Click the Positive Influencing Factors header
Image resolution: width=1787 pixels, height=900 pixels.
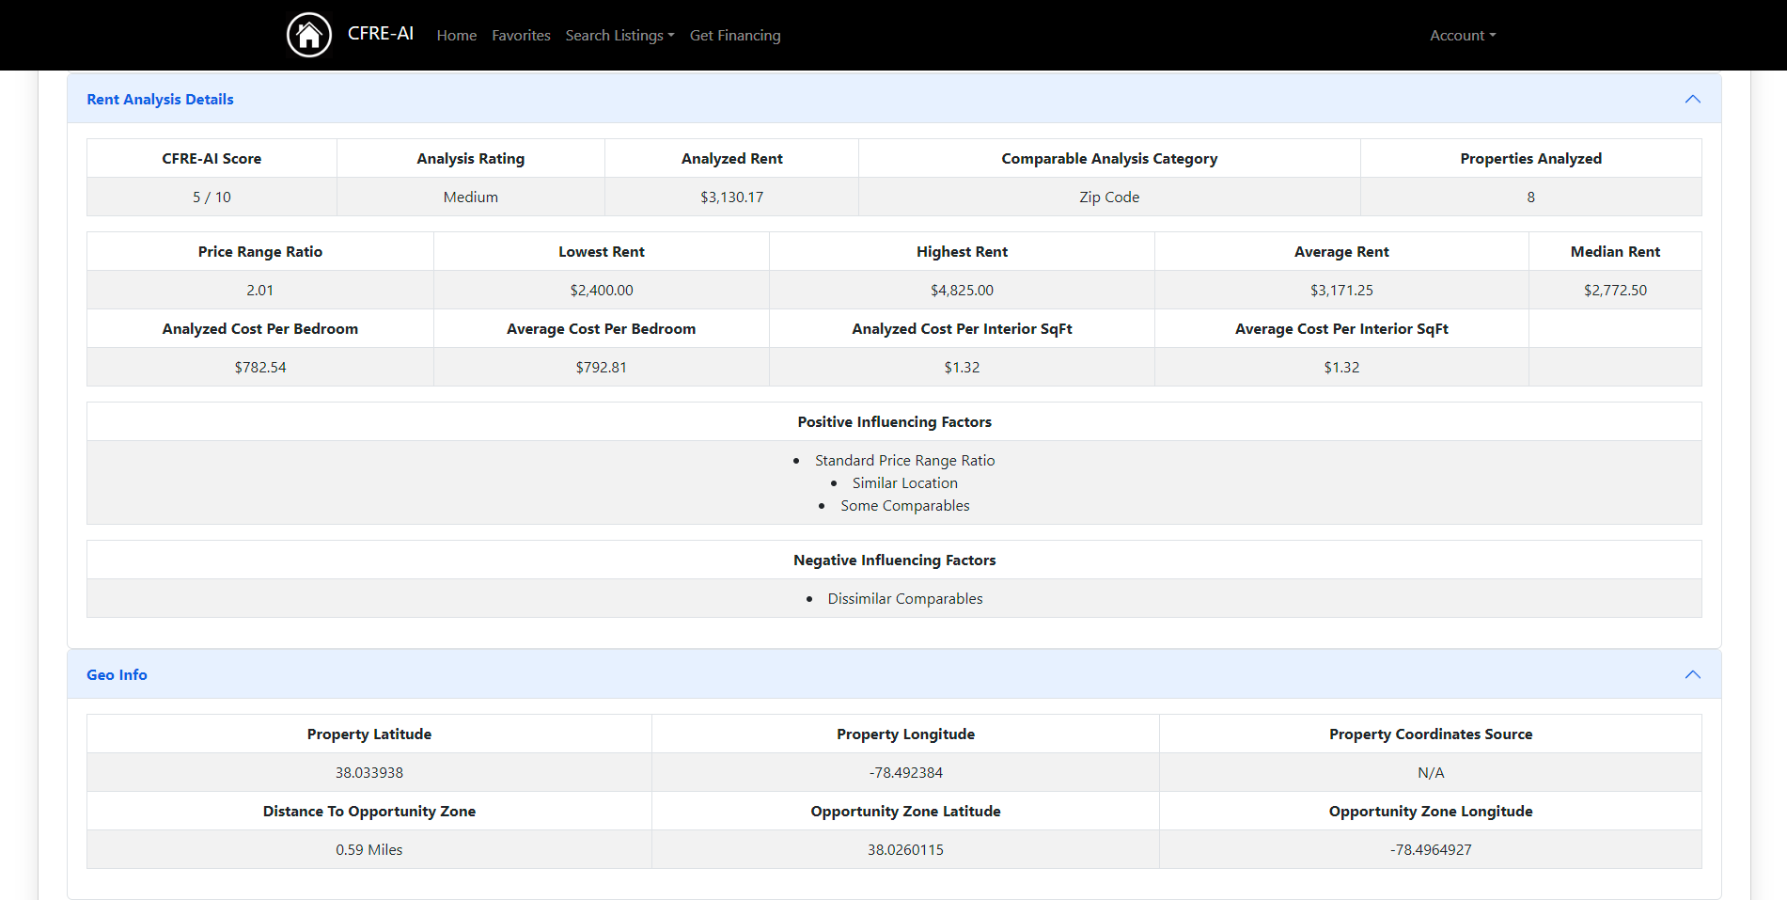click(894, 421)
